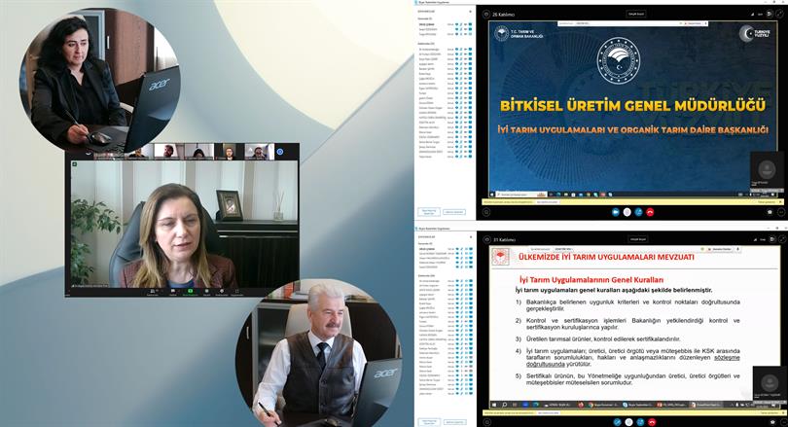Click left button below lower participant list

point(429,422)
